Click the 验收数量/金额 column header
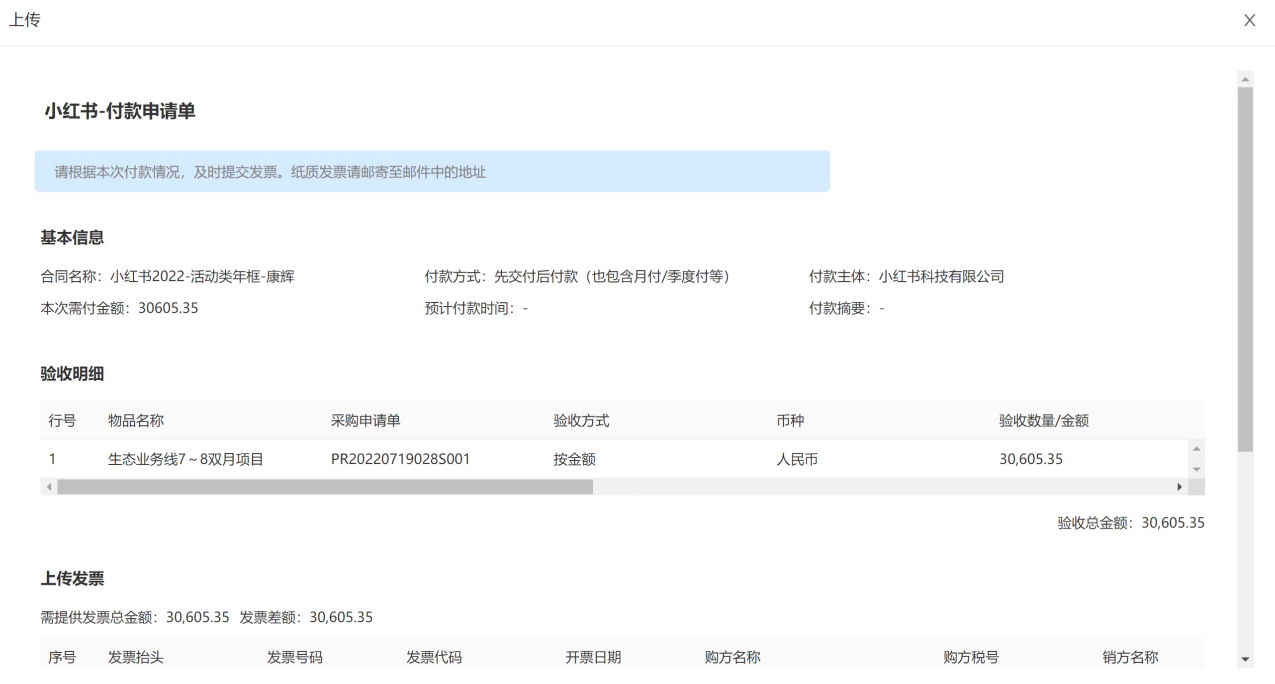The image size is (1275, 684). (x=1044, y=421)
